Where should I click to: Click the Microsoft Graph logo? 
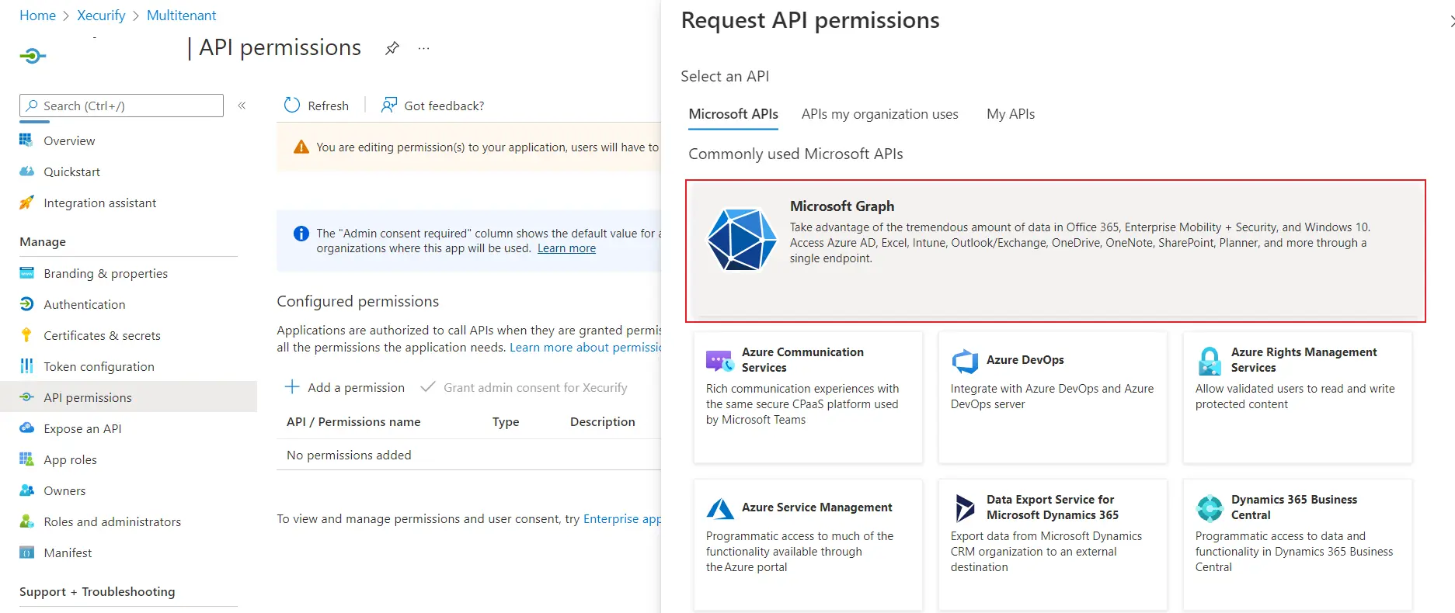741,240
